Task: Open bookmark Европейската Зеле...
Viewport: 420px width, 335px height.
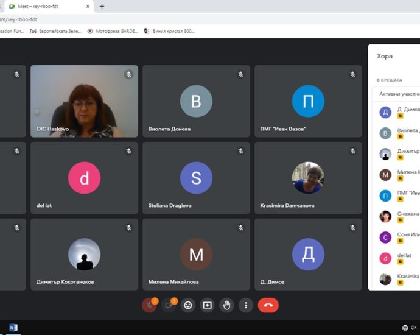Action: pos(55,31)
